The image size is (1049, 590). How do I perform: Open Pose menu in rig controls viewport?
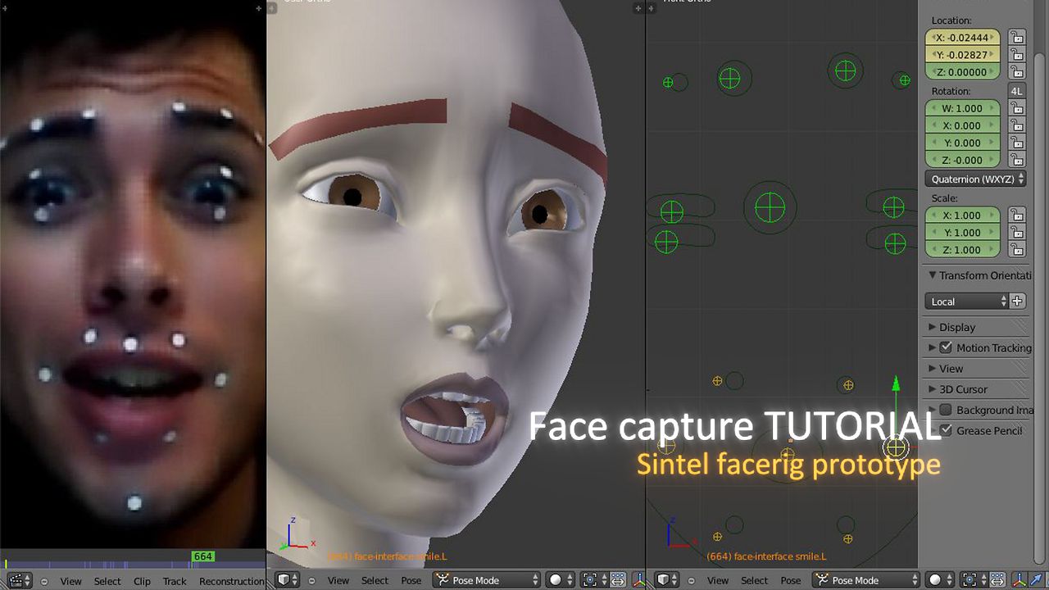click(791, 581)
